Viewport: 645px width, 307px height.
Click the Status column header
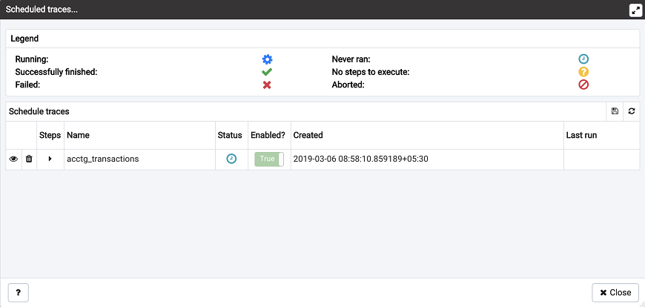(x=230, y=135)
